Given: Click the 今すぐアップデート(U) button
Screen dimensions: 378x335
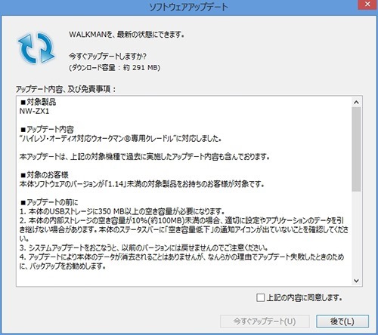Looking at the screenshot, I should click(265, 321).
